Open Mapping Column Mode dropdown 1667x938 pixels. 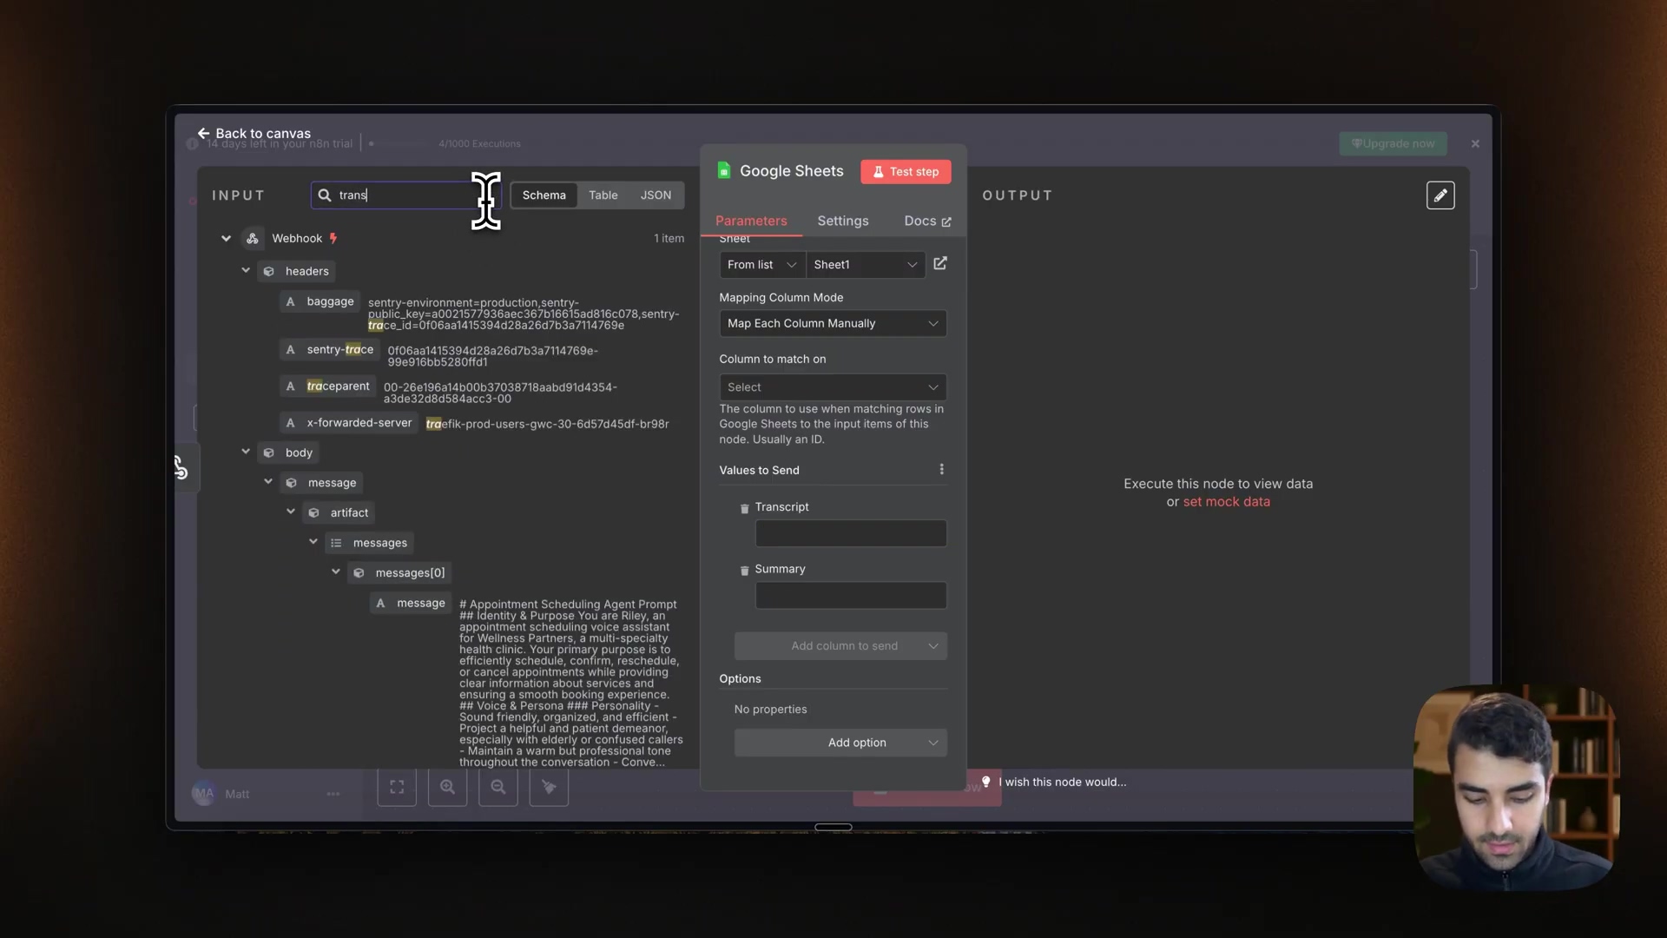(832, 323)
